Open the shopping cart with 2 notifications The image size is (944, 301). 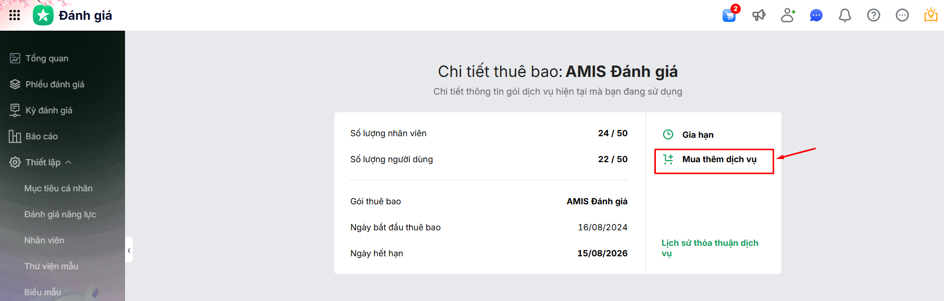pos(729,15)
